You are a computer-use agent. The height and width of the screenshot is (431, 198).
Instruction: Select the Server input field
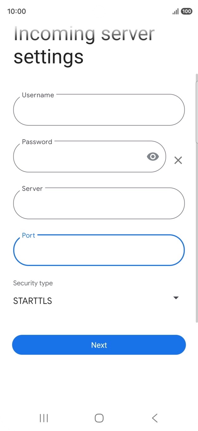point(99,203)
